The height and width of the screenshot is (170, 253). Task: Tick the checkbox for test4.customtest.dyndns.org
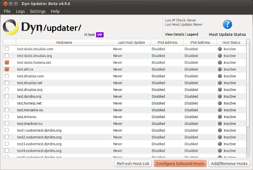tap(7, 150)
